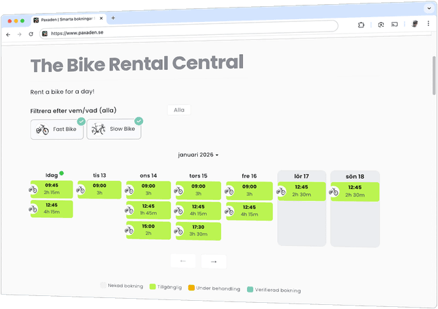Choose ons 14 15:00 2h slot
Image resolution: width=438 pixels, height=309 pixels.
[x=149, y=230]
